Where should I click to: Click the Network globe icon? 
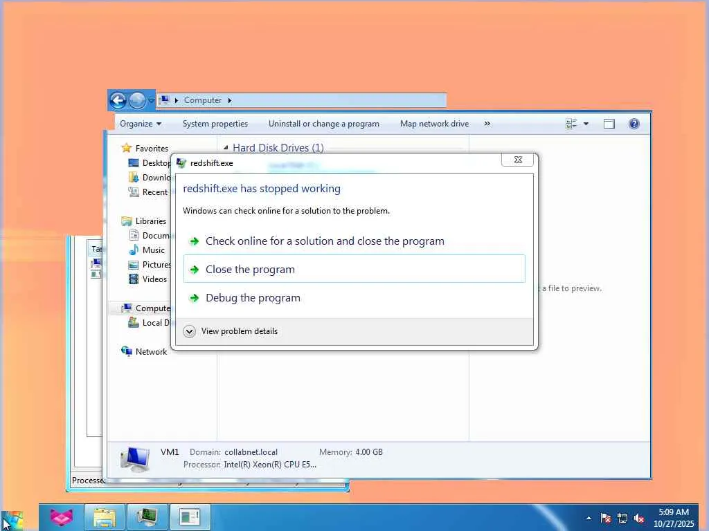126,351
